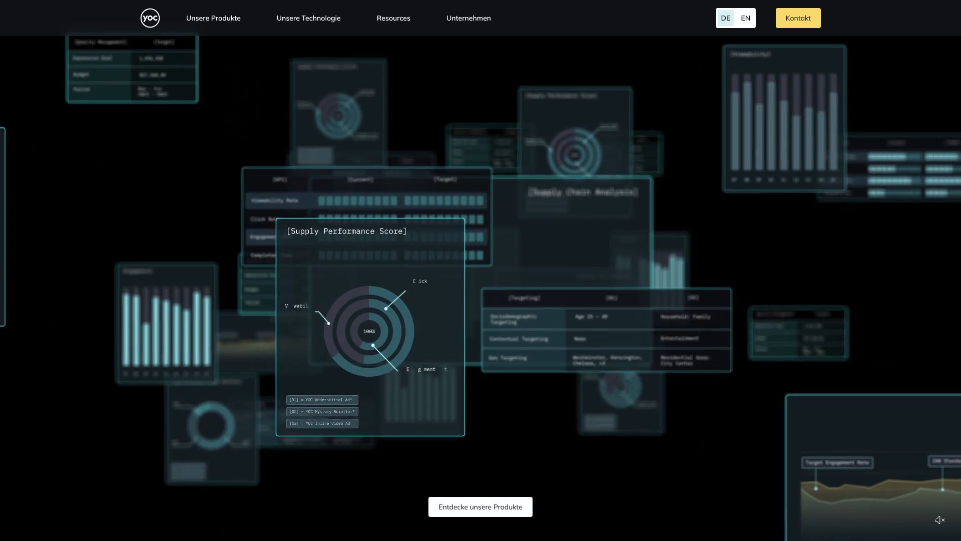Viewport: 961px width, 541px height.
Task: Unmute the background video sound
Action: click(940, 520)
